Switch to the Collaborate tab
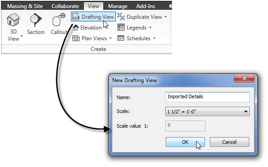The height and width of the screenshot is (167, 268). pos(65,6)
